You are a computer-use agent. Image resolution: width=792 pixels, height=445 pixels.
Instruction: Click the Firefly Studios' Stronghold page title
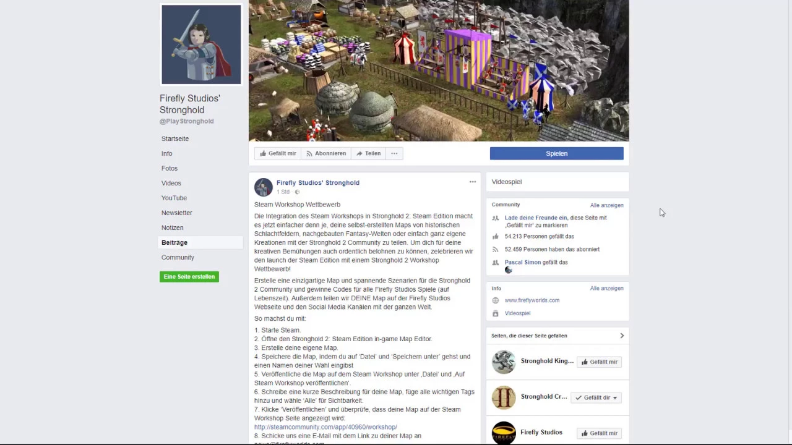pos(190,104)
